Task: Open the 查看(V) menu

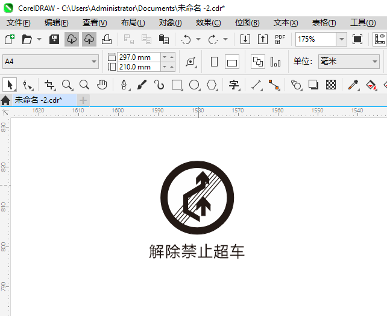Action: pos(95,23)
